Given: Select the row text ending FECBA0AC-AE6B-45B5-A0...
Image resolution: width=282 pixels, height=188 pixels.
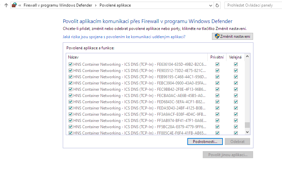Looking at the screenshot, I should (x=139, y=96).
